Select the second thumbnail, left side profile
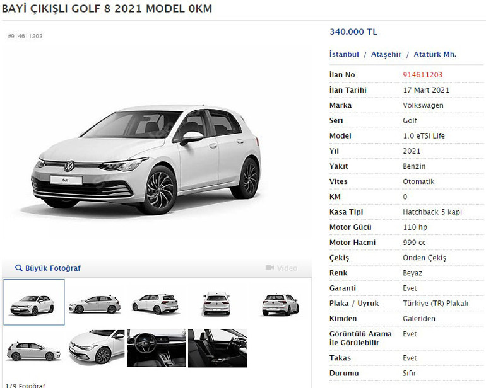The image size is (486, 388). point(95,304)
